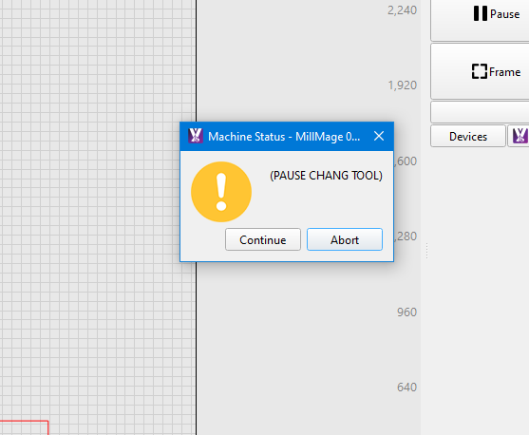Screen dimensions: 529x435
Task: Click the 1,920 ruler label
Action: click(402, 85)
